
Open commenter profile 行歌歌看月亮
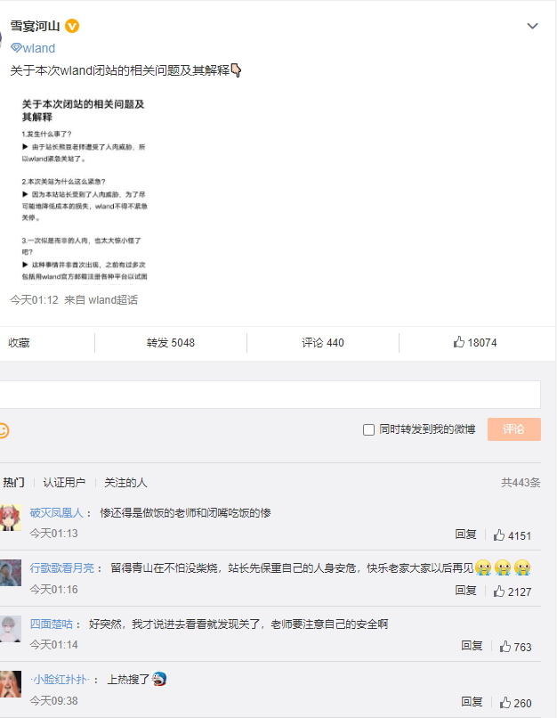pos(61,568)
